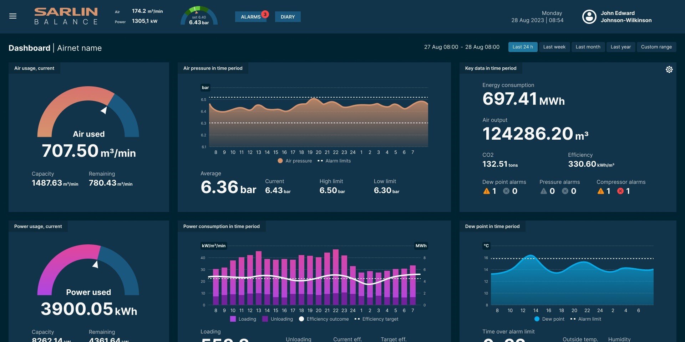Click the Pressure alarms grey warning icon

click(x=543, y=191)
